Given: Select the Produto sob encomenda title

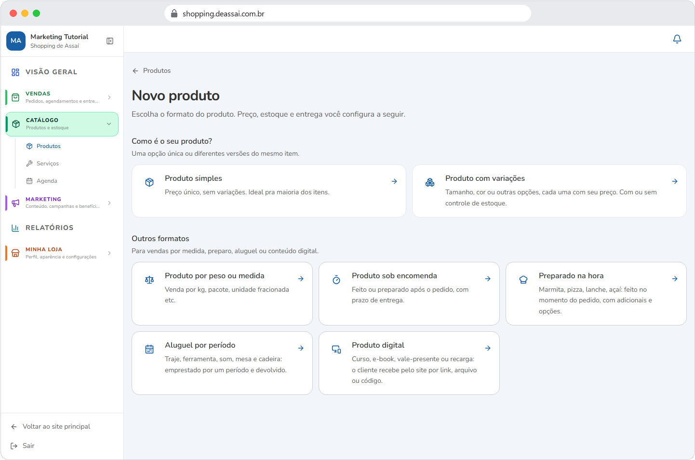Looking at the screenshot, I should click(394, 276).
